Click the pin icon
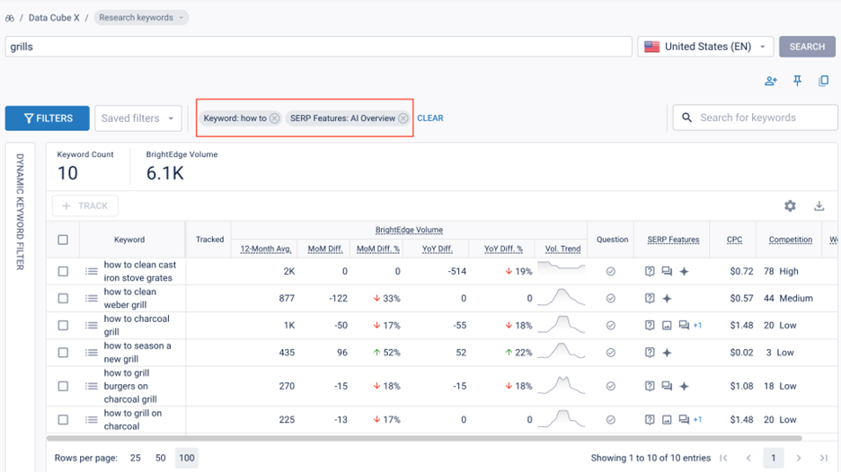 (797, 81)
